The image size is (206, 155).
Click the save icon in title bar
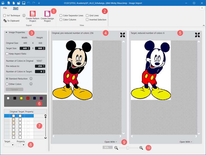pos(24,3)
